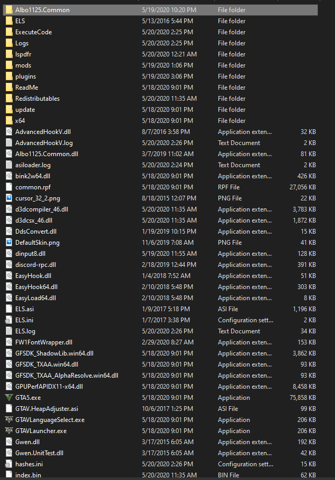The image size is (335, 480).
Task: Click the x64 folder icon
Action: (x=9, y=121)
